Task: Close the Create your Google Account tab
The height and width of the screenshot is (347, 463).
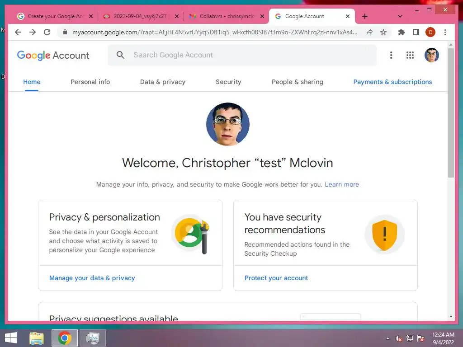Action: point(91,16)
